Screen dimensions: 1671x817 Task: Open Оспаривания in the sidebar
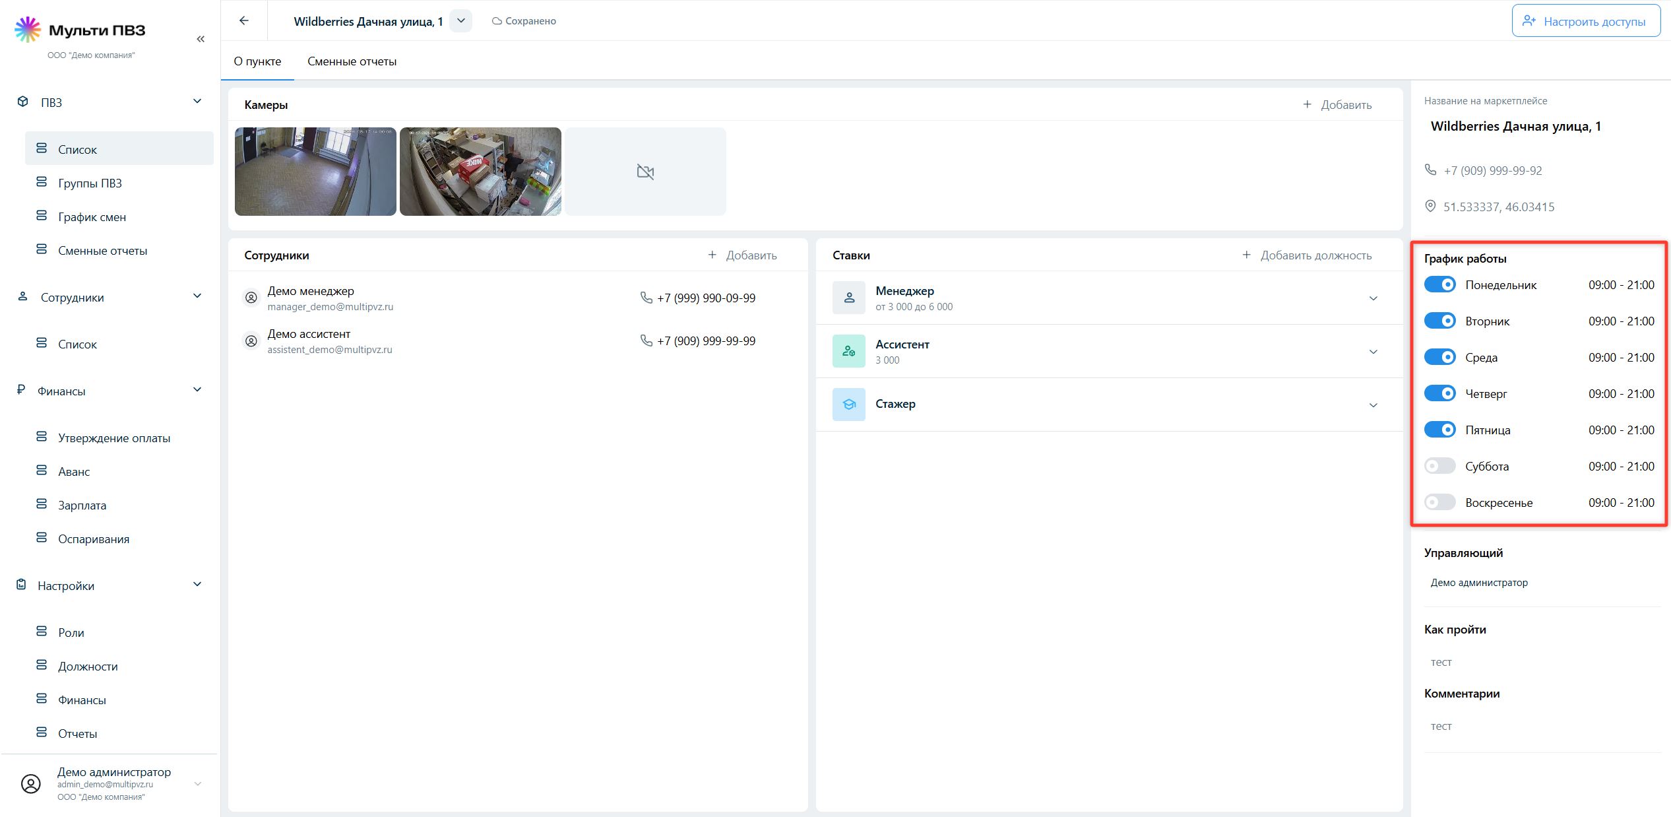(x=119, y=539)
